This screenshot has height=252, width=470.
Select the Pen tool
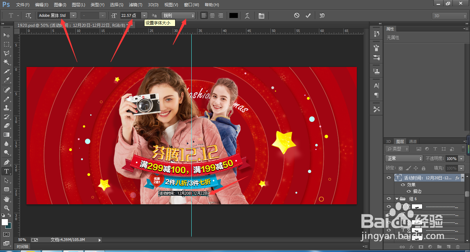click(x=6, y=162)
